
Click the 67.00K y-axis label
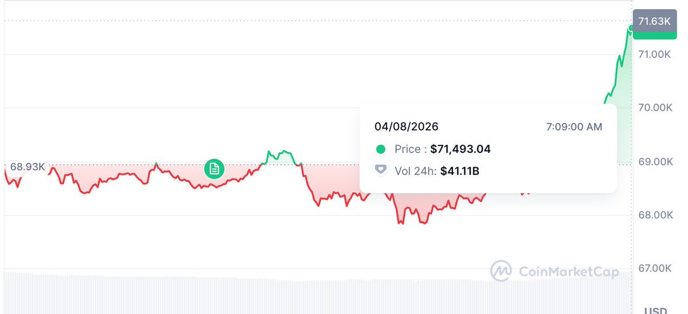tap(654, 268)
